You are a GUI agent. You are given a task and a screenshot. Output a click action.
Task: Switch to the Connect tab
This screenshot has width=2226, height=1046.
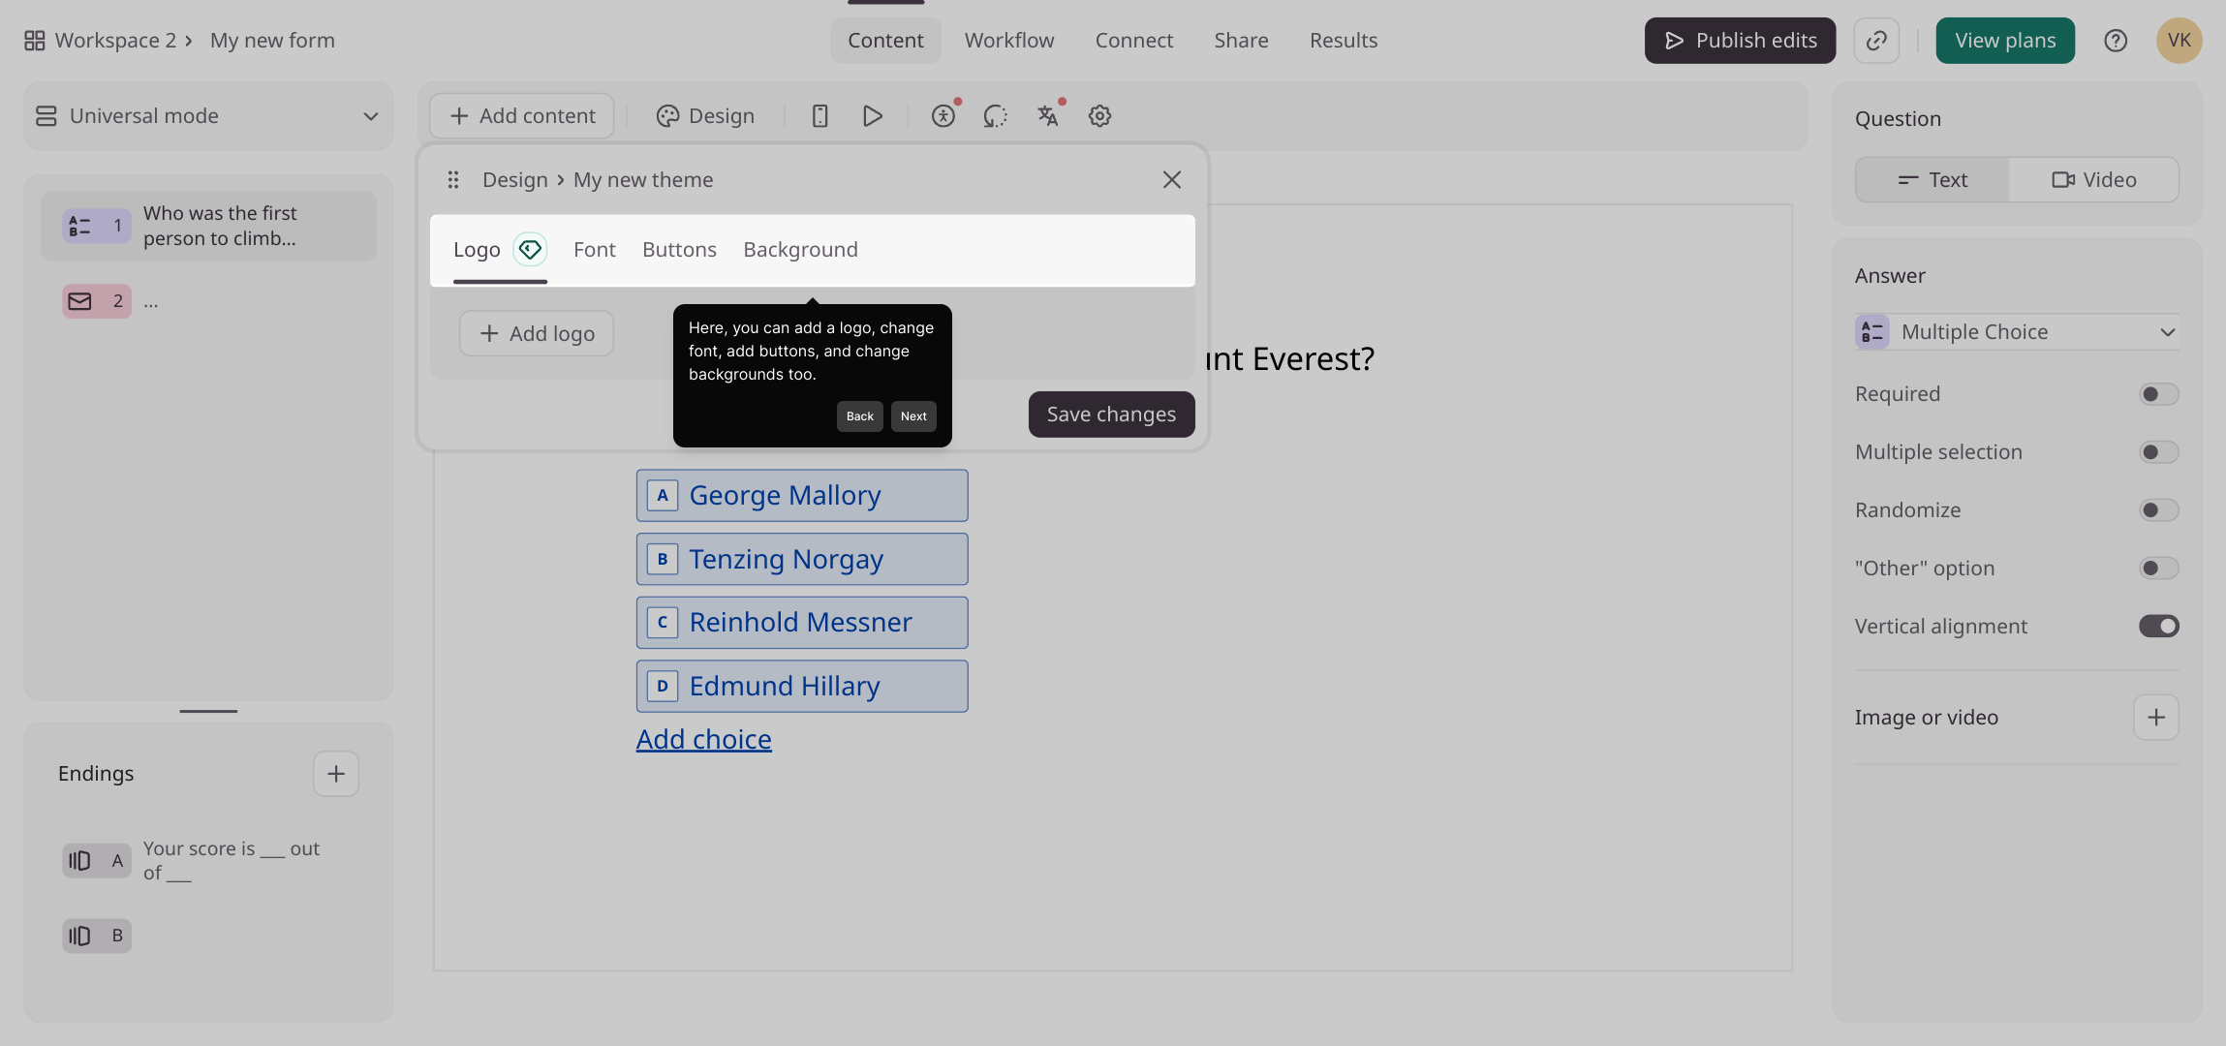[x=1134, y=41]
